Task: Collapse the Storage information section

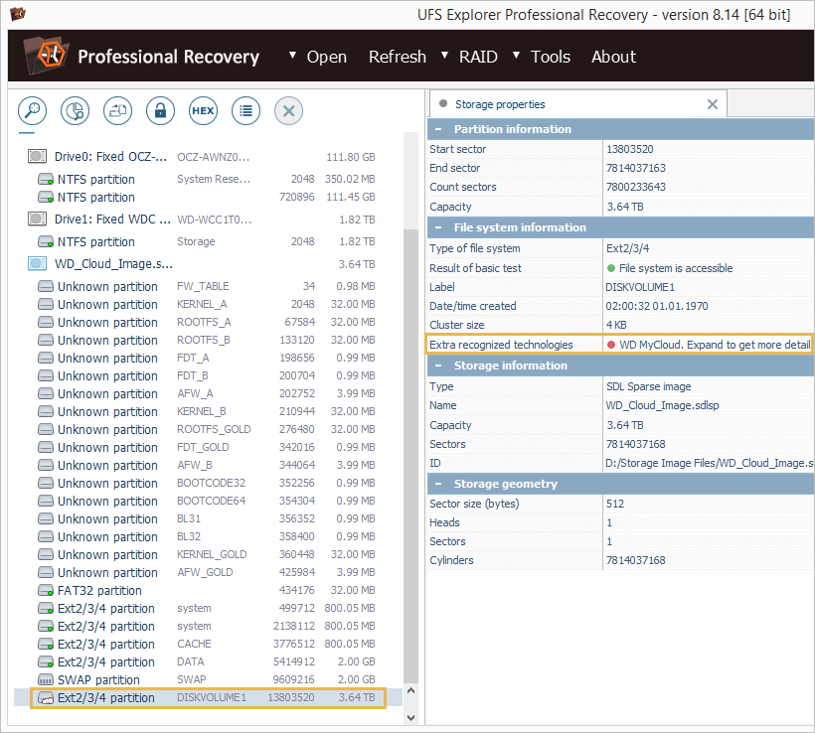Action: tap(437, 366)
